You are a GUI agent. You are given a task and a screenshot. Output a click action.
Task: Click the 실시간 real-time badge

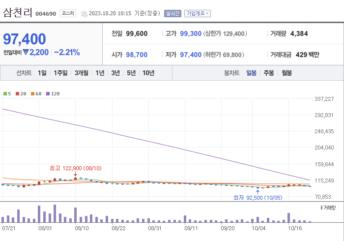click(172, 13)
